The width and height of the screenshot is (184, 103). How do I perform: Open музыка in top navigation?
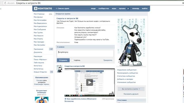point(122,9)
